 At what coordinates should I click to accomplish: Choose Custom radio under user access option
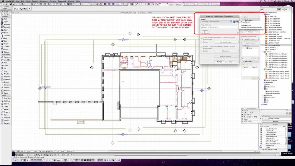coord(201,42)
